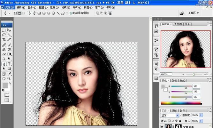Toggle the 自动添加/删除 checkbox

pyautogui.click(x=71, y=13)
